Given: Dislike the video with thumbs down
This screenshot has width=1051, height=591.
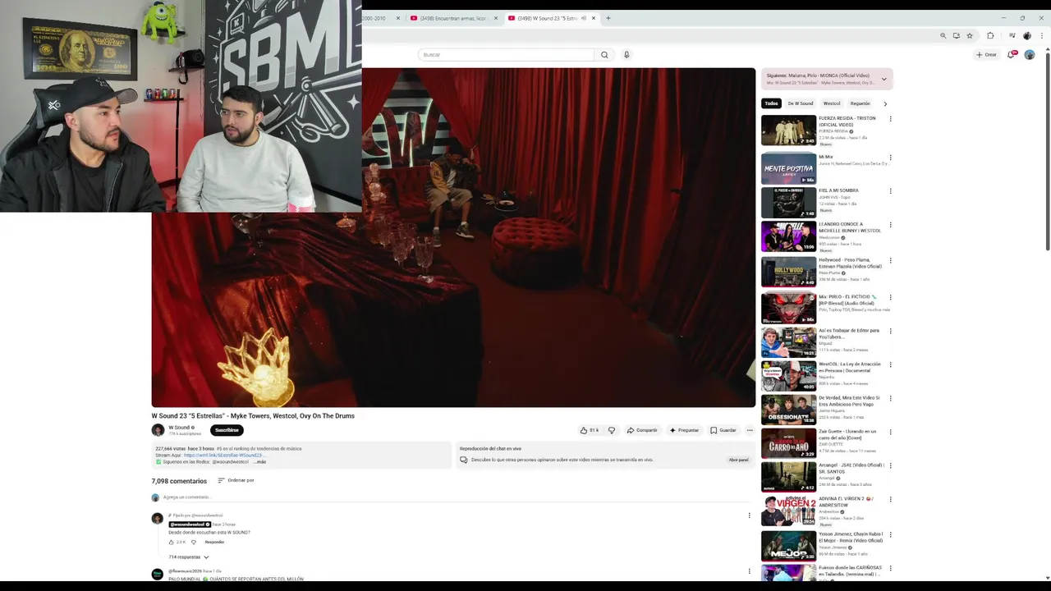Looking at the screenshot, I should 612,430.
